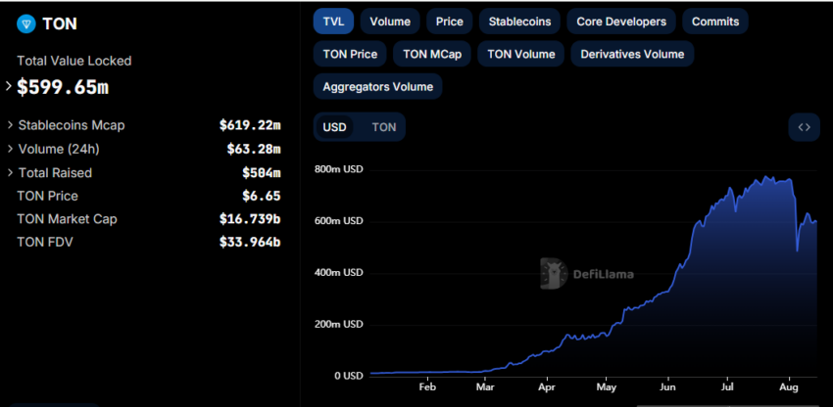
Task: Enable Aggregators Volume on chart
Action: [x=377, y=86]
